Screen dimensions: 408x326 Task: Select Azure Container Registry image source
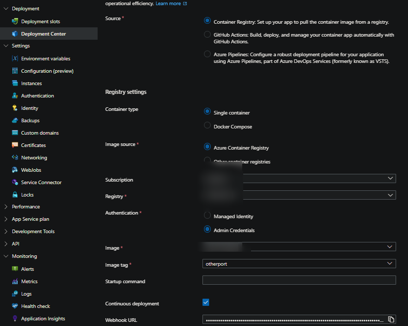tap(207, 146)
